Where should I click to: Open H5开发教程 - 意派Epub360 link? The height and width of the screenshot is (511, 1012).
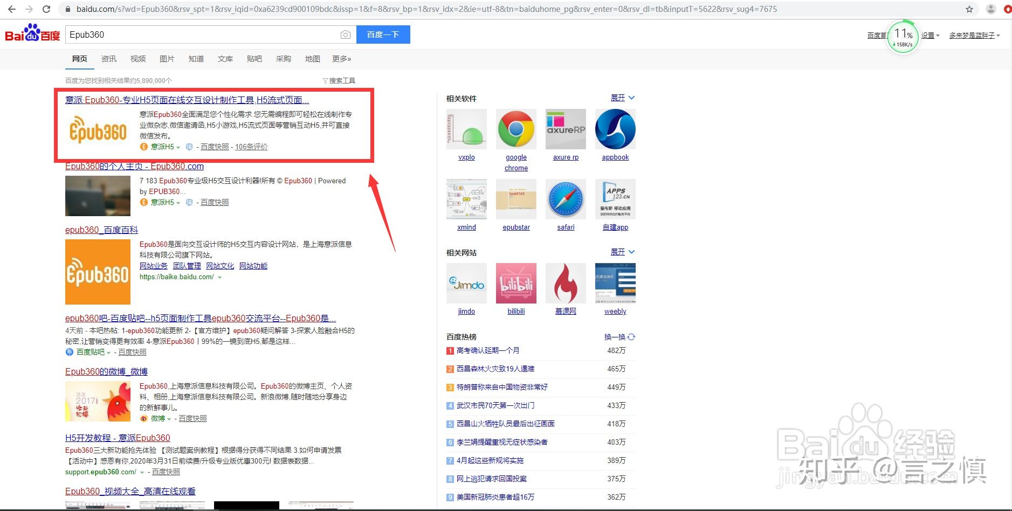point(118,438)
